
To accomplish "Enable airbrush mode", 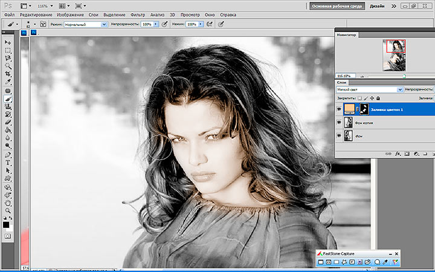I will pos(210,24).
